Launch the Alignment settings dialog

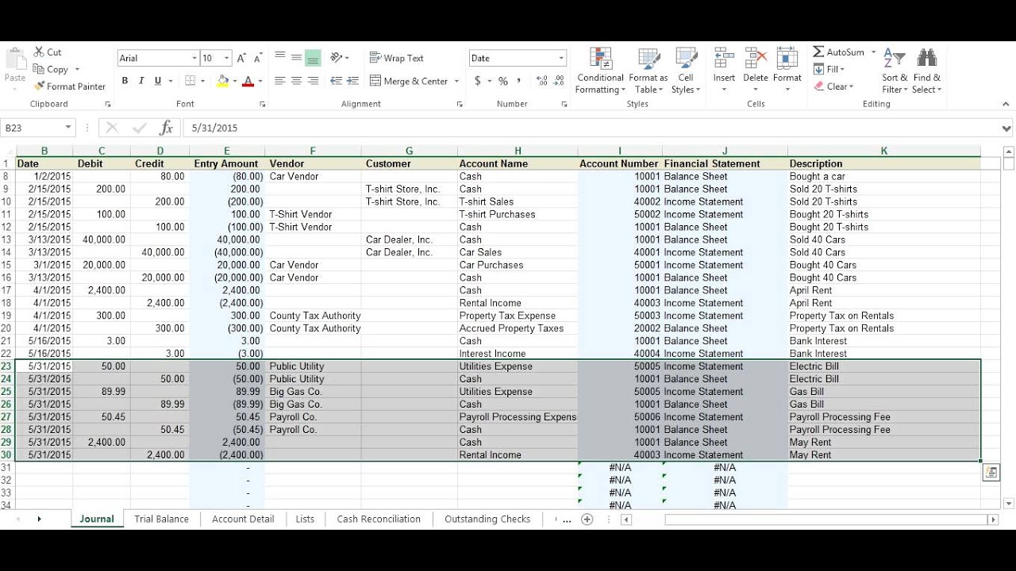pos(460,104)
